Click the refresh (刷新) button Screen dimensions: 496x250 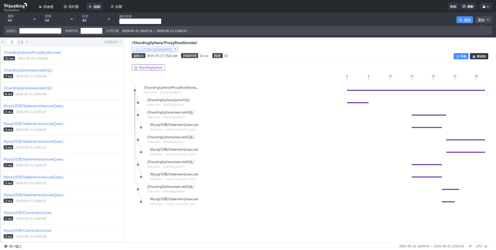(x=468, y=6)
